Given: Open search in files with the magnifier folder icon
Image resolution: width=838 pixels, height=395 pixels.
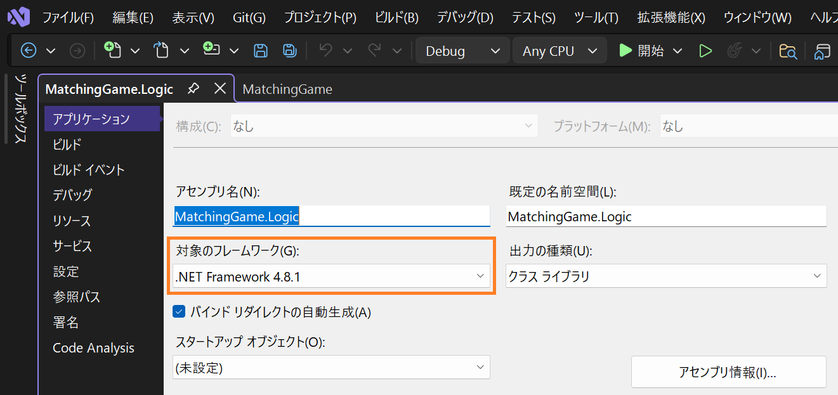Looking at the screenshot, I should (788, 50).
